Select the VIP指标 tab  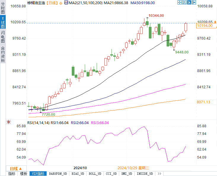pos(38,174)
